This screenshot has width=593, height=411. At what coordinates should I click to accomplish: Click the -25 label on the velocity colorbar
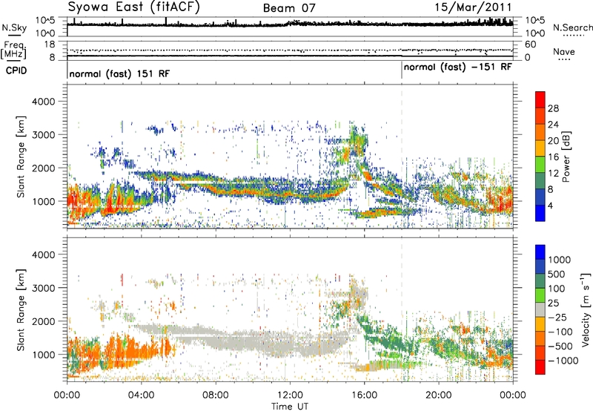558,318
